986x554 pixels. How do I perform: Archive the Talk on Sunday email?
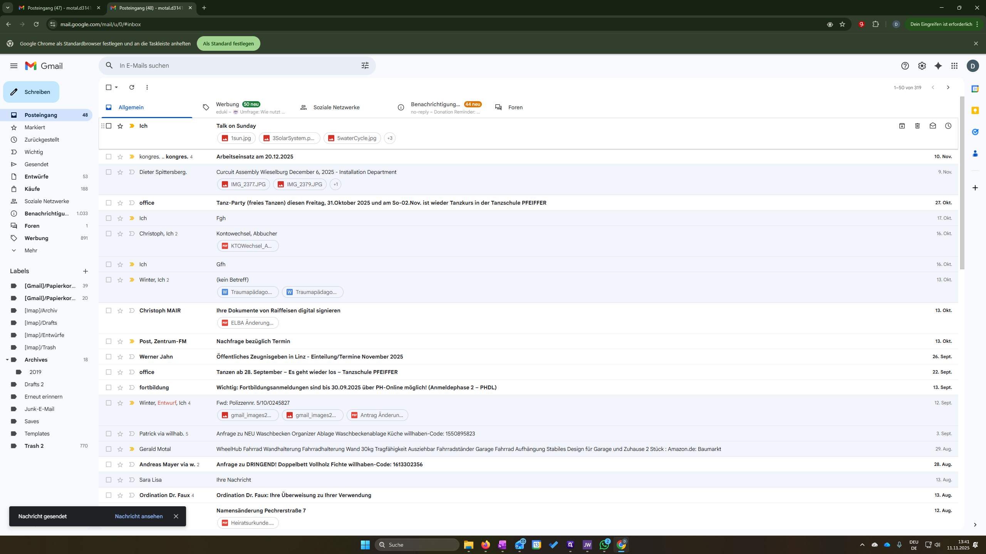(902, 126)
